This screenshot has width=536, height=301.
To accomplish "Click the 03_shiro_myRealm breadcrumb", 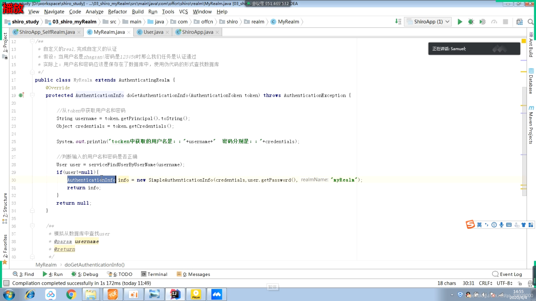I will (71, 22).
